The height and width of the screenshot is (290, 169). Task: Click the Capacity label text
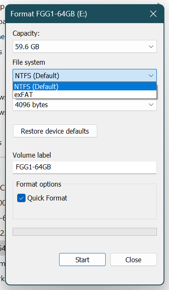click(26, 34)
